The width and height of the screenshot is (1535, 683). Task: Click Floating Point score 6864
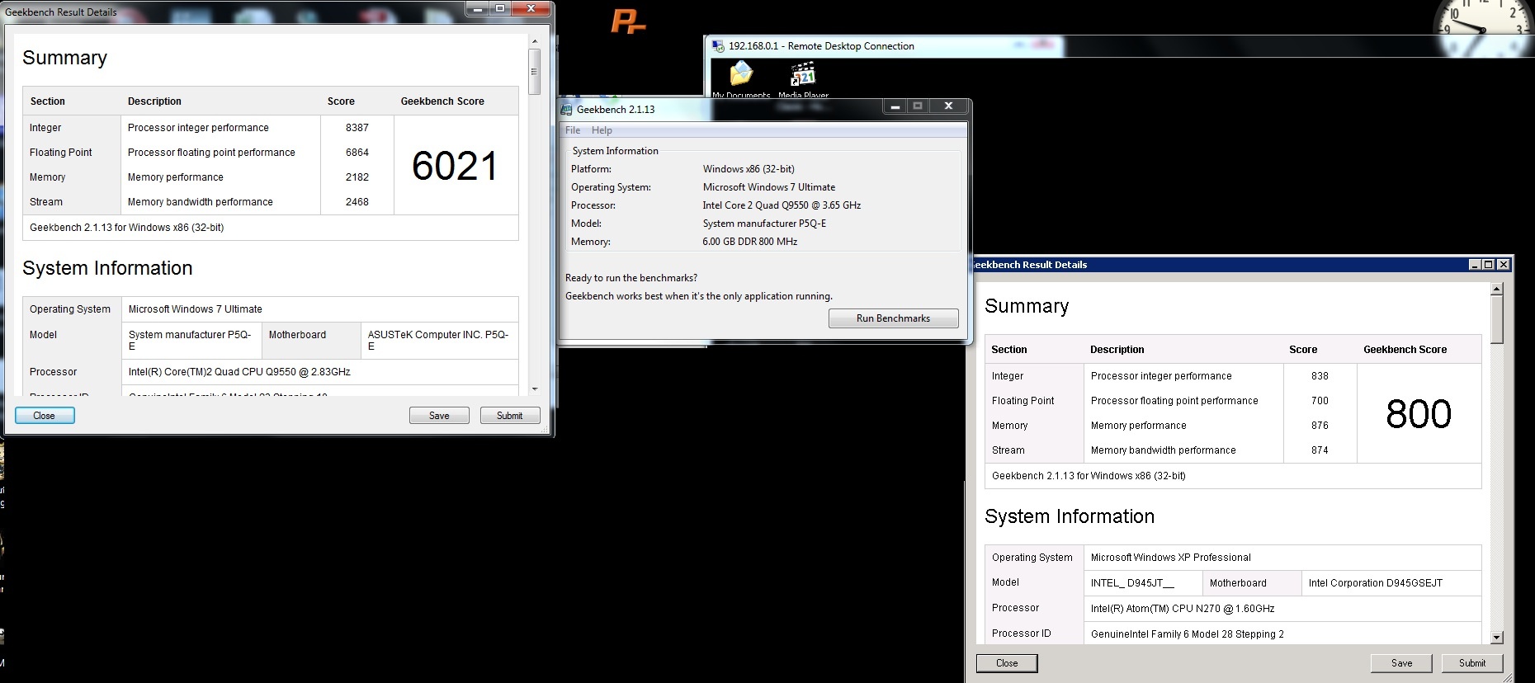357,153
